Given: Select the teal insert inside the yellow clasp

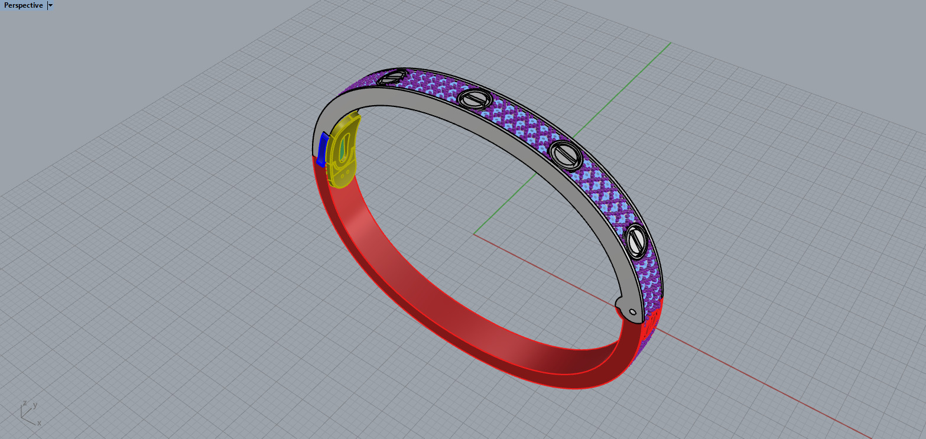Looking at the screenshot, I should pos(342,150).
